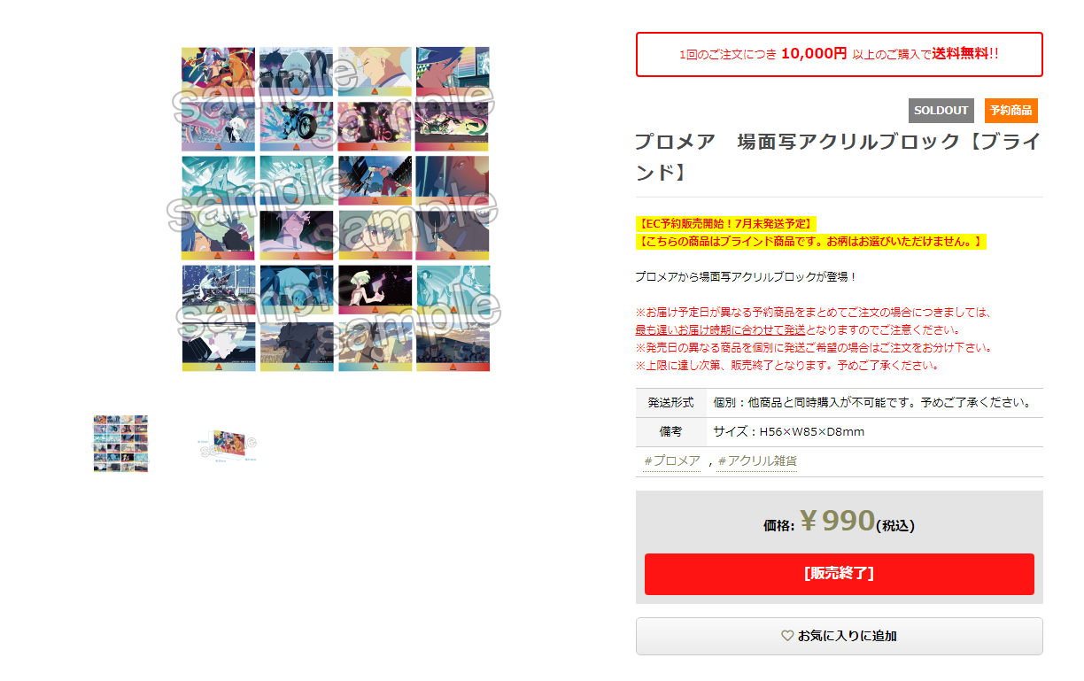Select the first product thumbnail of all designs
Image resolution: width=1084 pixels, height=681 pixels.
(120, 443)
